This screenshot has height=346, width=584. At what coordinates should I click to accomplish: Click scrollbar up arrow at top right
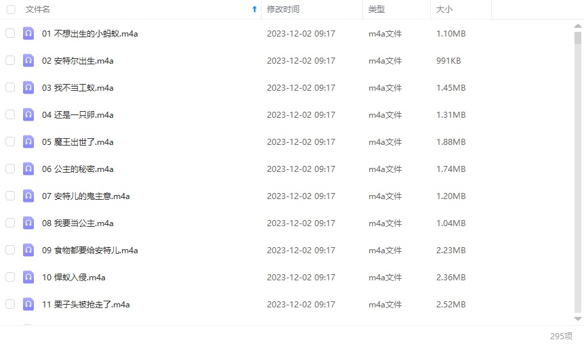tap(578, 26)
